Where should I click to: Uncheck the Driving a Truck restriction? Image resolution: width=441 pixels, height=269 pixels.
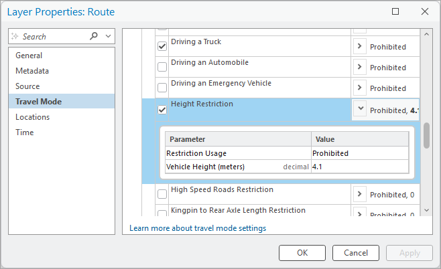coord(162,46)
